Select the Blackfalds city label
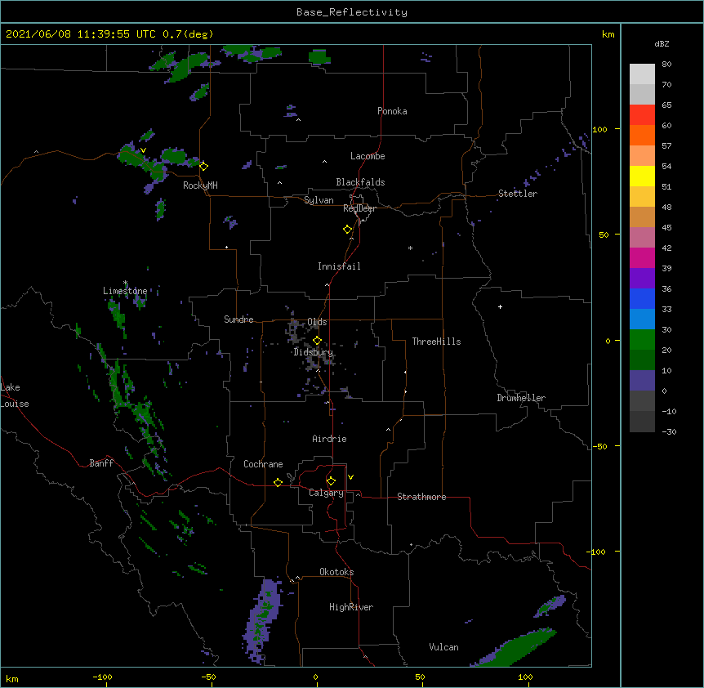Viewport: 704px width, 688px height. pyautogui.click(x=360, y=182)
